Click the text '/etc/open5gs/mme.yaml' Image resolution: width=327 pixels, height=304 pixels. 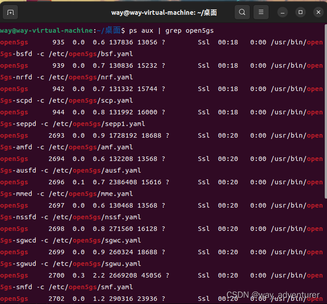tap(91, 194)
